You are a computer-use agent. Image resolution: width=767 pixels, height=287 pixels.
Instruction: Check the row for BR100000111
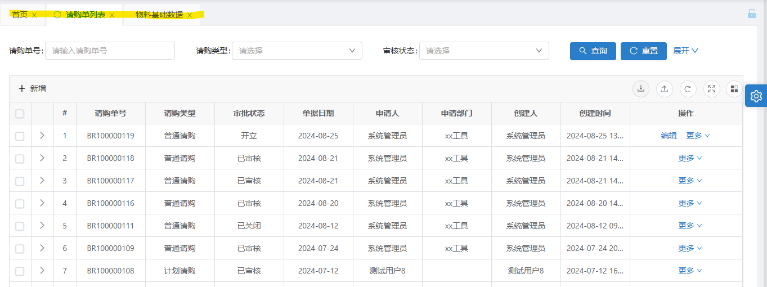(20, 226)
